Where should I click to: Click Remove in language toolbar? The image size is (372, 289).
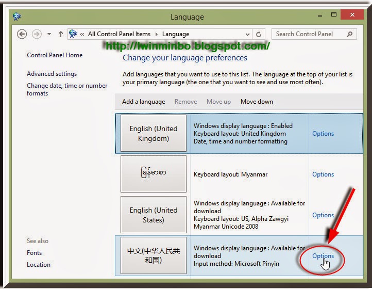186,102
